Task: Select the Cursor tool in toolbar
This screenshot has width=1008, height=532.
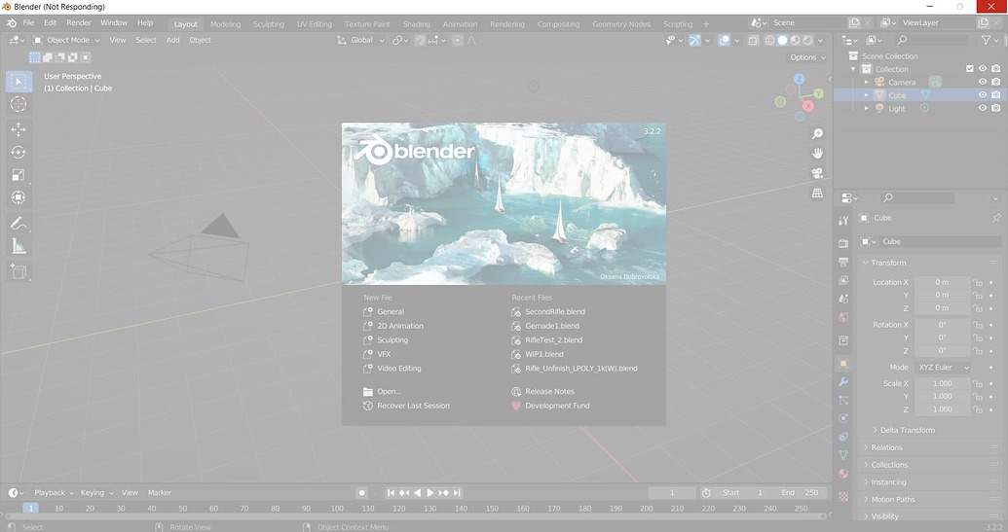Action: coord(18,104)
